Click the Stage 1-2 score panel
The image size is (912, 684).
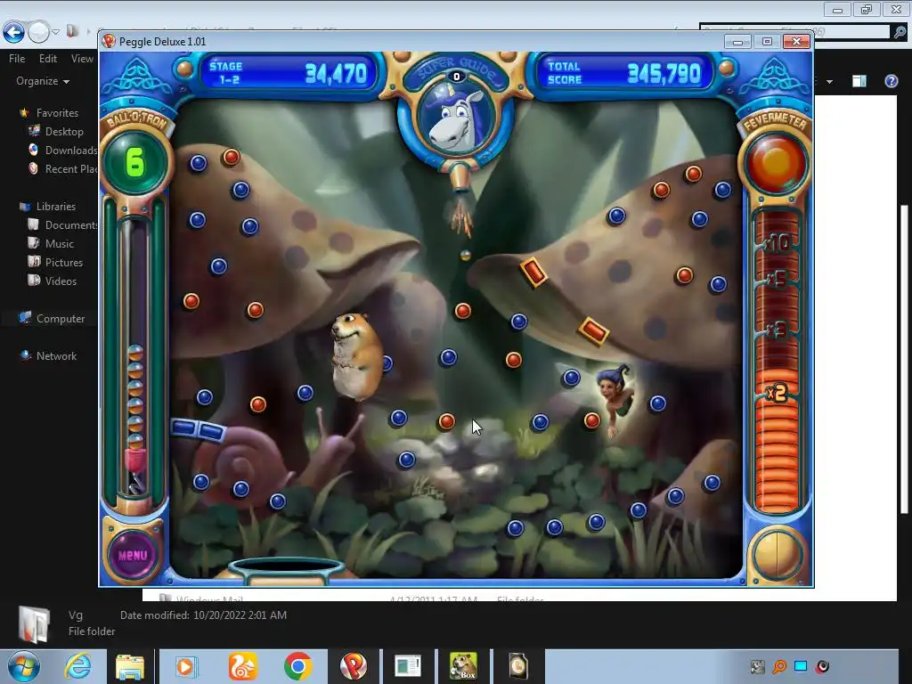(289, 73)
